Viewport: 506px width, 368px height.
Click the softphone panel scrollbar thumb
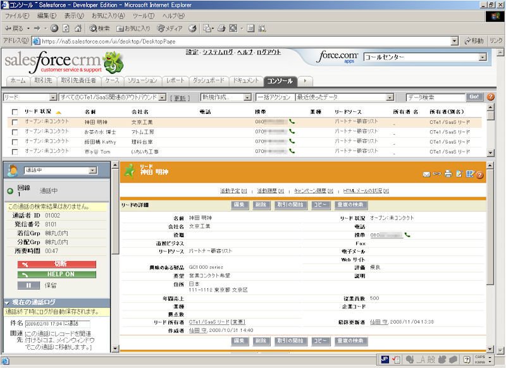(115, 211)
